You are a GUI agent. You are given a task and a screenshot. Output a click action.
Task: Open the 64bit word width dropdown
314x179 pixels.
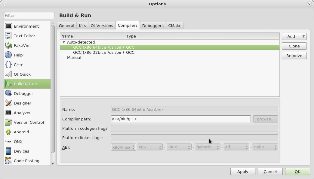pyautogui.click(x=265, y=147)
